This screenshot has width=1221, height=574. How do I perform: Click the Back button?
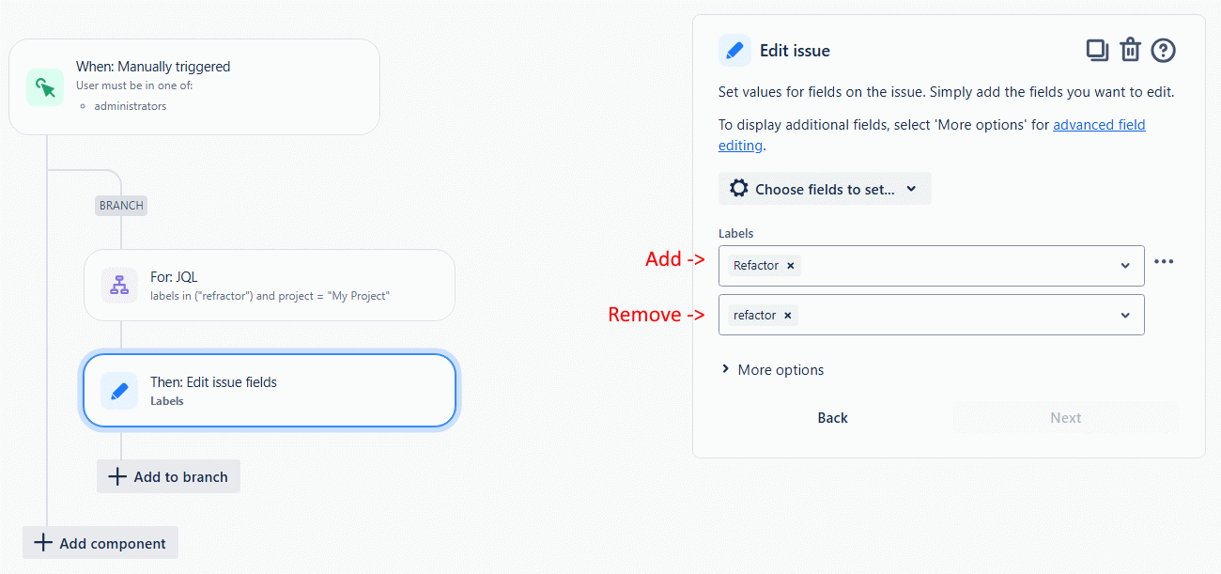[832, 417]
